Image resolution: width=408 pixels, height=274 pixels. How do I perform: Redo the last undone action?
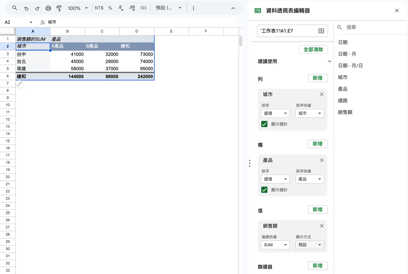tap(37, 8)
